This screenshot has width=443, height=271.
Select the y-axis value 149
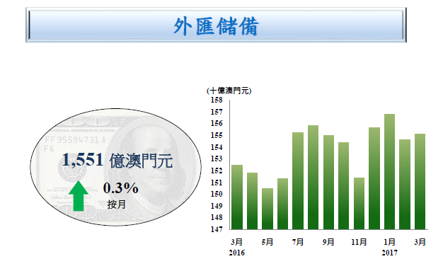(x=217, y=206)
